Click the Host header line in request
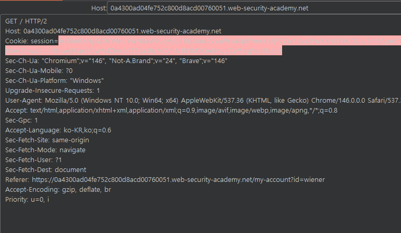Image resolution: width=401 pixels, height=233 pixels. [x=113, y=31]
